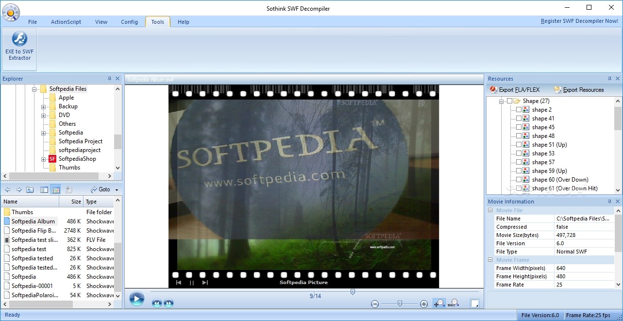
Task: Click the zoom level slider handle
Action: click(400, 304)
